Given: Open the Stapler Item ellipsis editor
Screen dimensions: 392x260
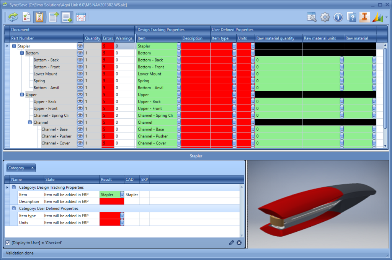Looking at the screenshot, I should point(122,194).
